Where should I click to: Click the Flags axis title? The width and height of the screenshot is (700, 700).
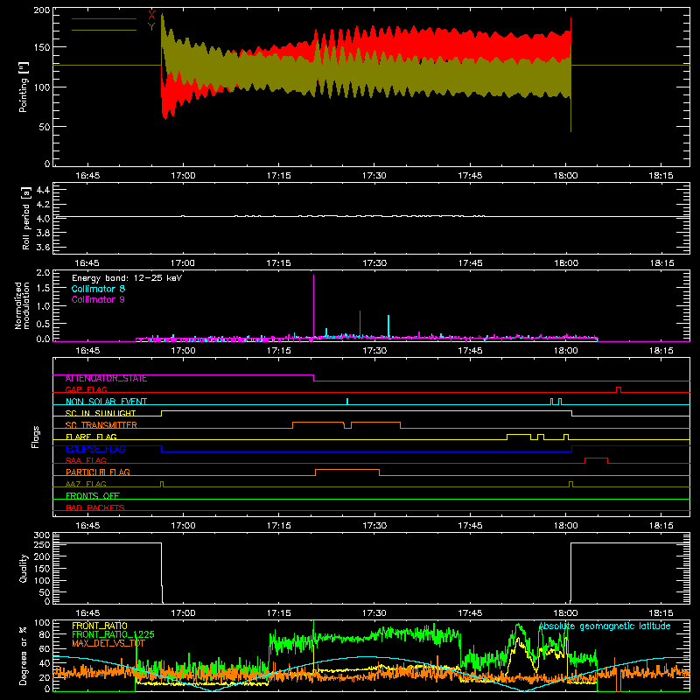(35, 437)
